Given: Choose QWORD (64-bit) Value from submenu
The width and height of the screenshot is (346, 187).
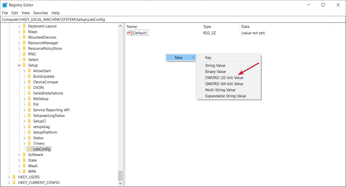Looking at the screenshot, I should (x=228, y=84).
